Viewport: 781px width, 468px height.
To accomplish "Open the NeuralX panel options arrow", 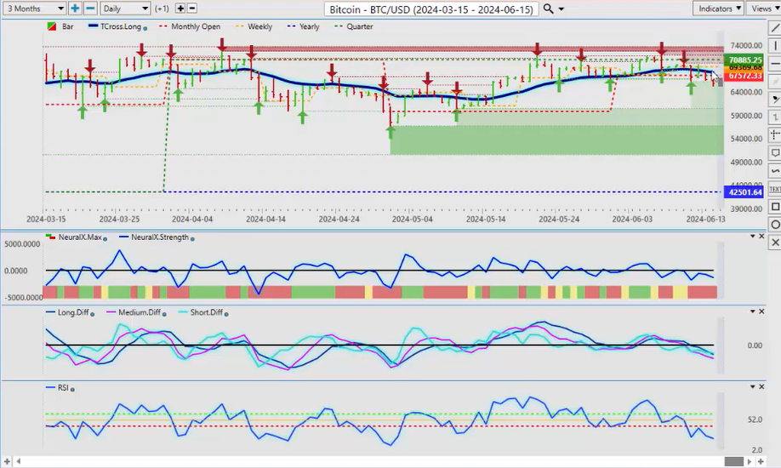I will [753, 237].
